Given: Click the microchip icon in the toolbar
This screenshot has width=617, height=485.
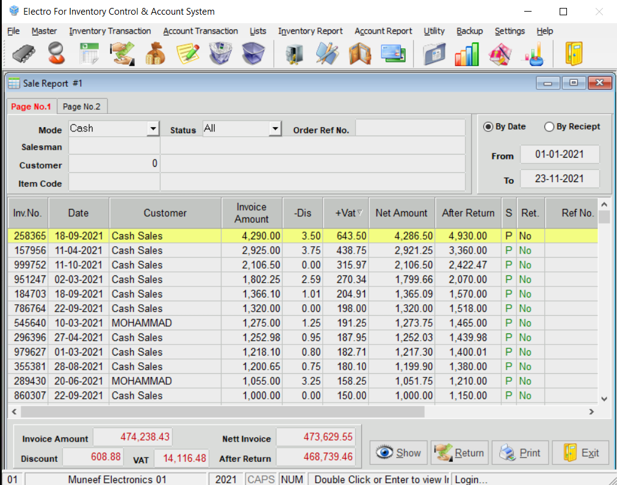Looking at the screenshot, I should click(x=23, y=54).
